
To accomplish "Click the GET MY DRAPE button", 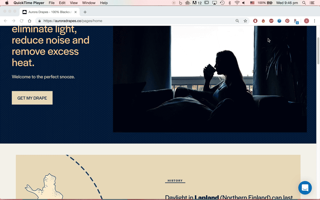I will pos(32,98).
